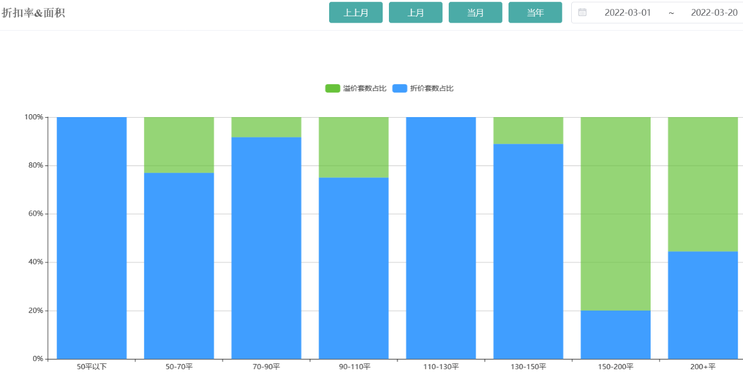Select blue segment of 150-200平 bar
The width and height of the screenshot is (743, 375).
615,334
